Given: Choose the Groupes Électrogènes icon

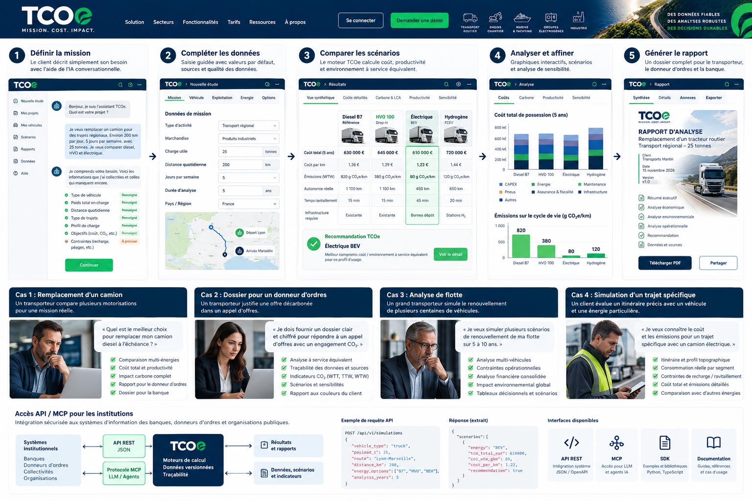Looking at the screenshot, I should tap(551, 18).
